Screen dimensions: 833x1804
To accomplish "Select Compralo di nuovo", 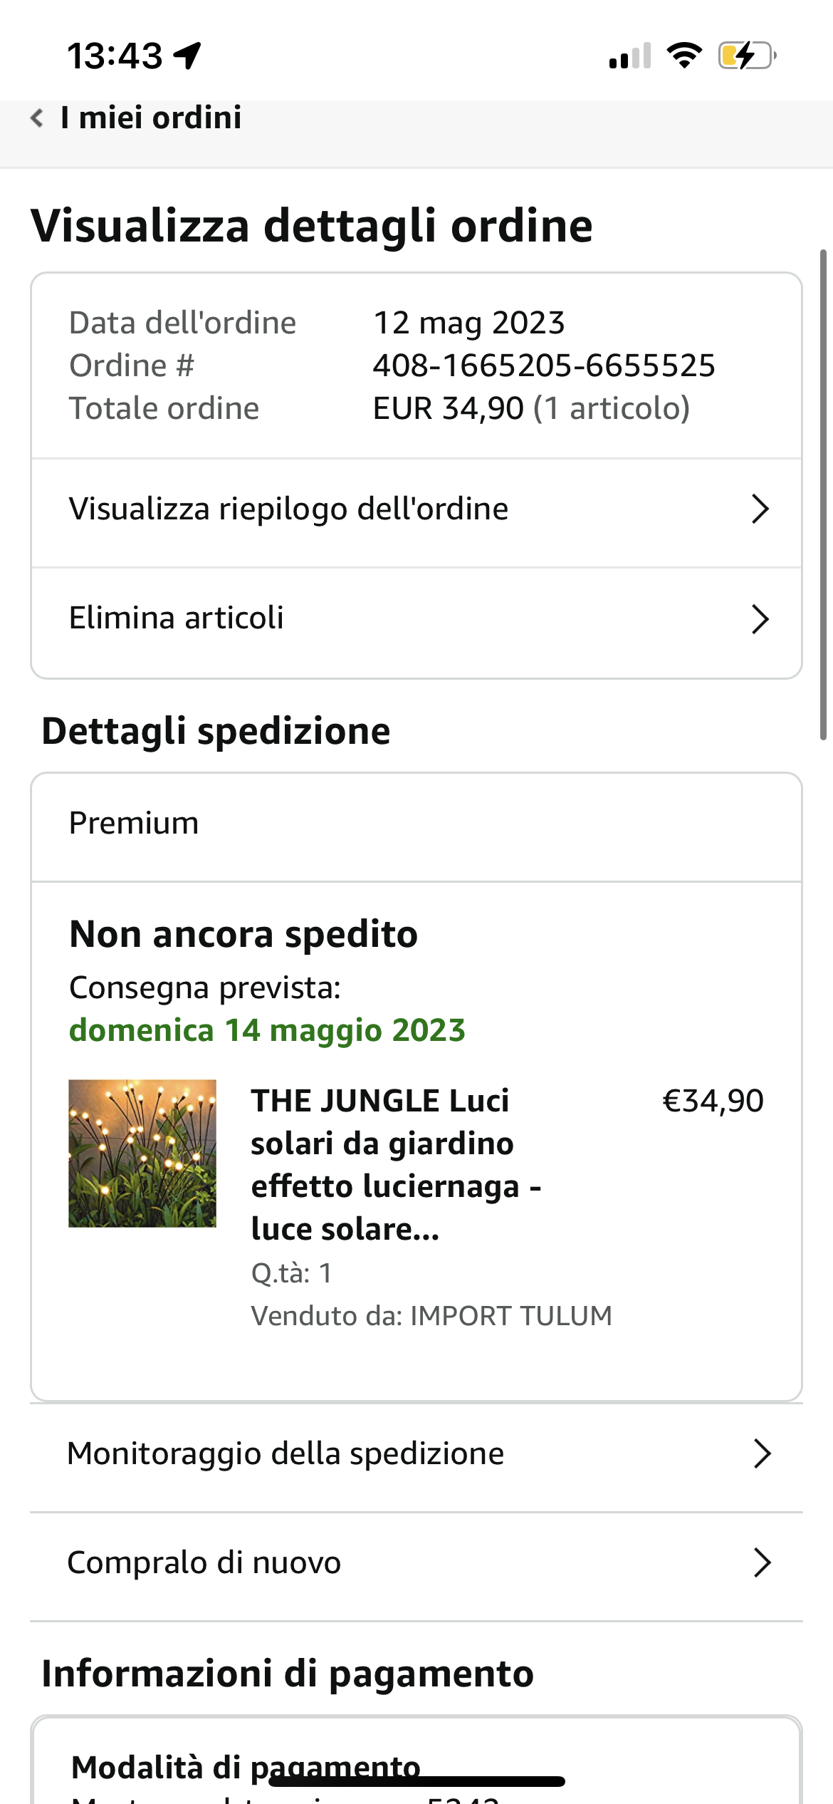I will tap(204, 1562).
